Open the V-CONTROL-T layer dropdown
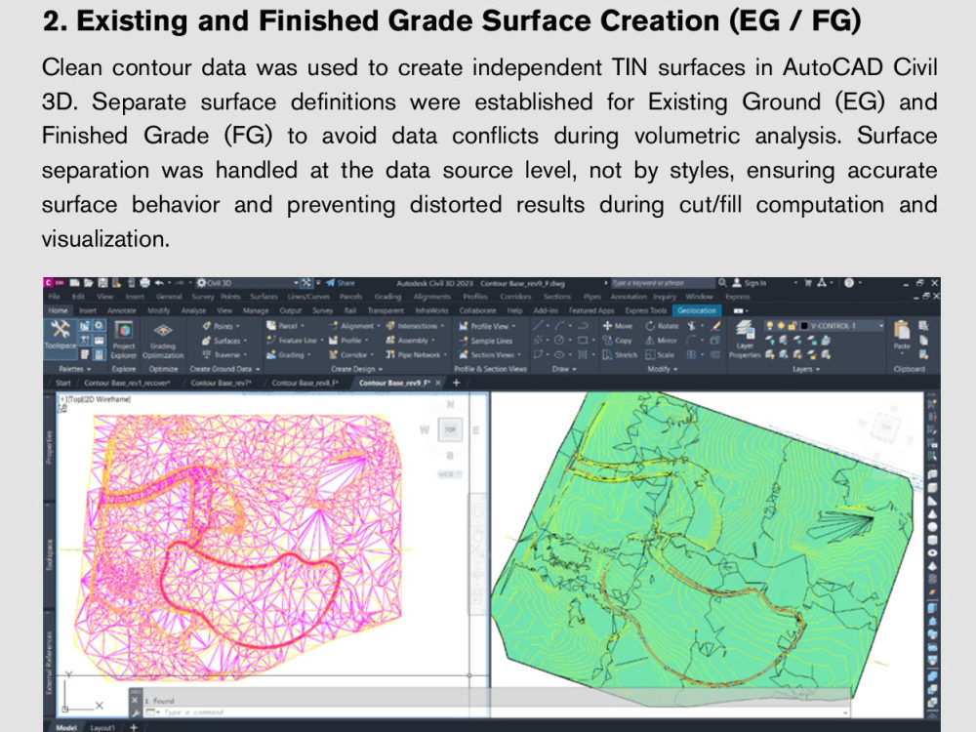976x732 pixels. tap(881, 326)
